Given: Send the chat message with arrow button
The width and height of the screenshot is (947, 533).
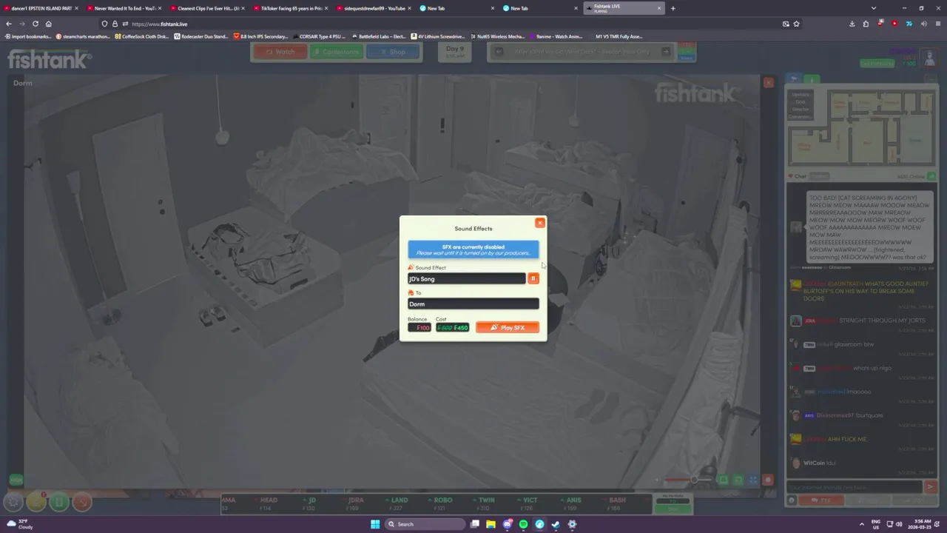Looking at the screenshot, I should 930,487.
